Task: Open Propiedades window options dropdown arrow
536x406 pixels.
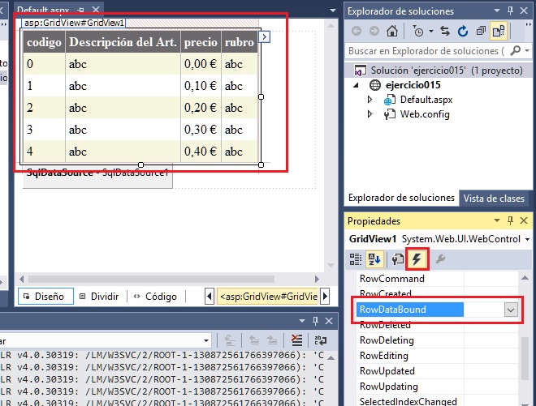Action: tap(497, 220)
